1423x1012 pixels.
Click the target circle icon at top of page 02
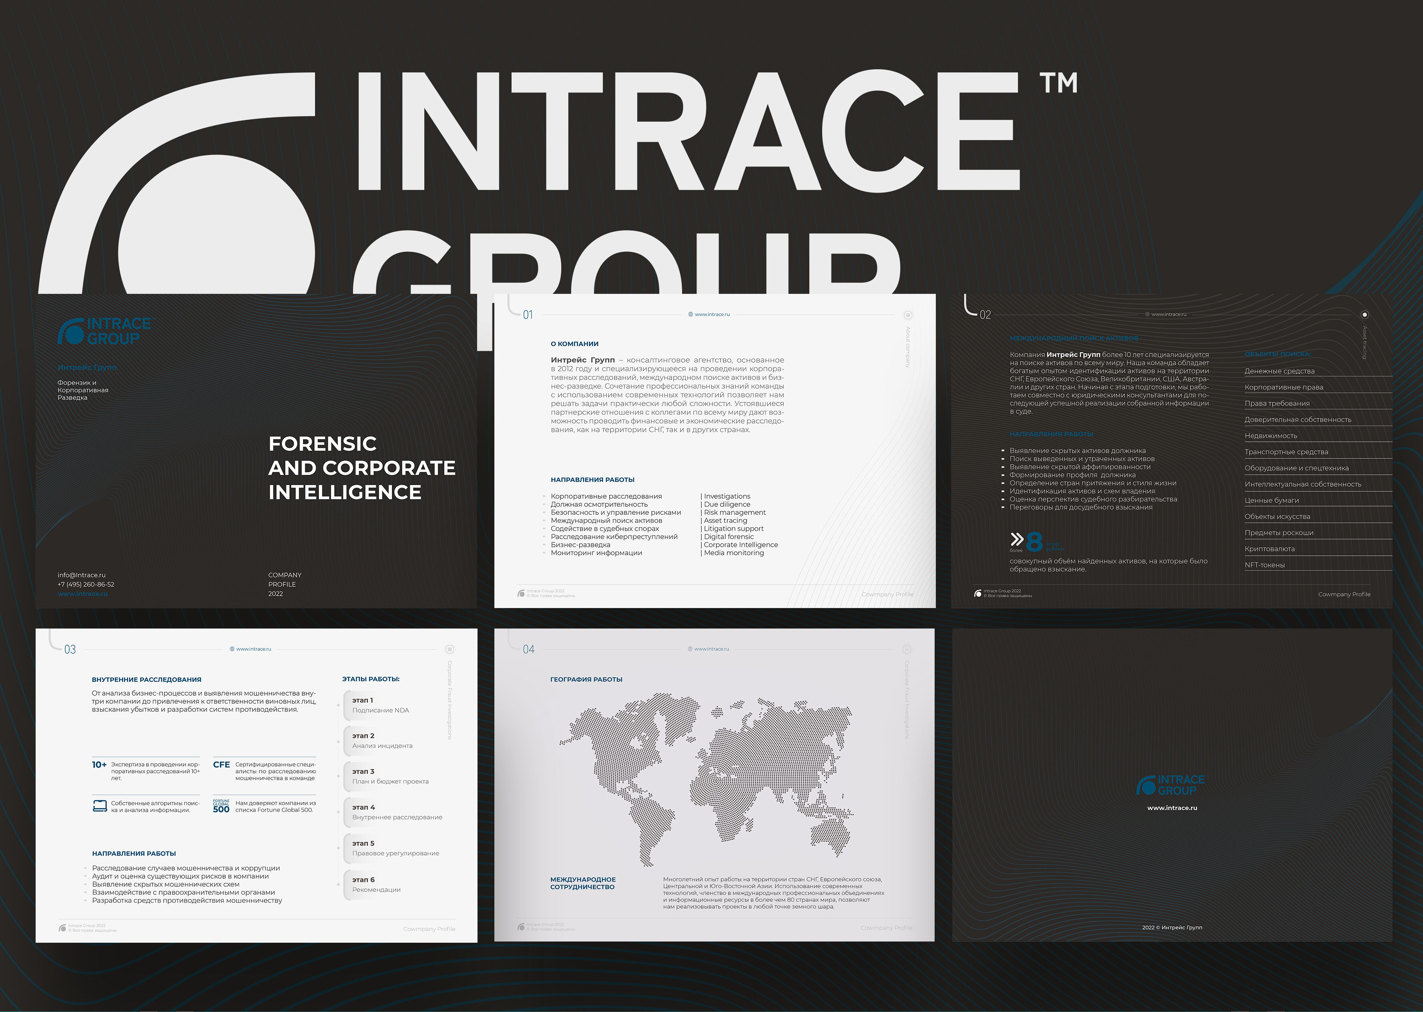click(1365, 315)
